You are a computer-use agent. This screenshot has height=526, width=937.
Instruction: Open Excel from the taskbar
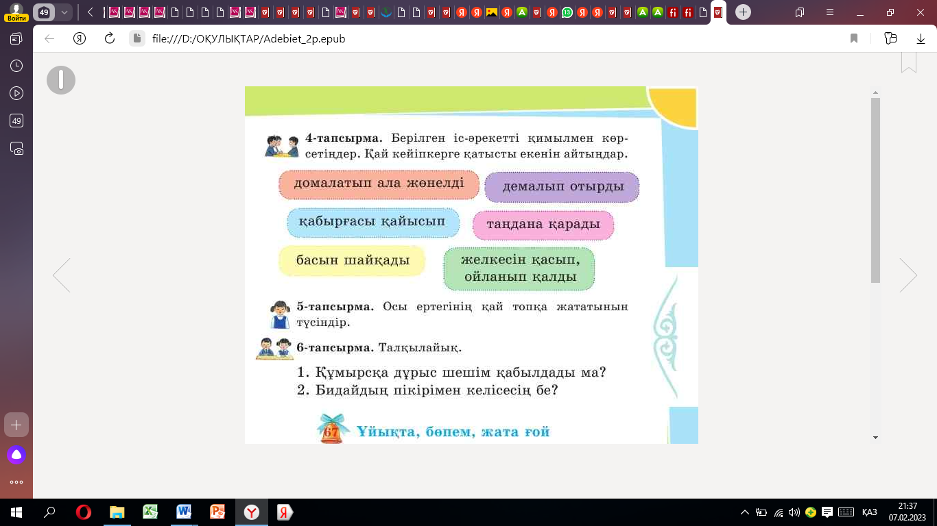tap(150, 512)
